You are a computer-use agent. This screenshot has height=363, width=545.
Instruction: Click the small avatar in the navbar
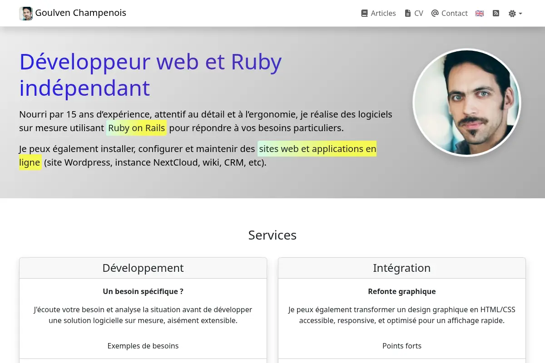point(26,14)
